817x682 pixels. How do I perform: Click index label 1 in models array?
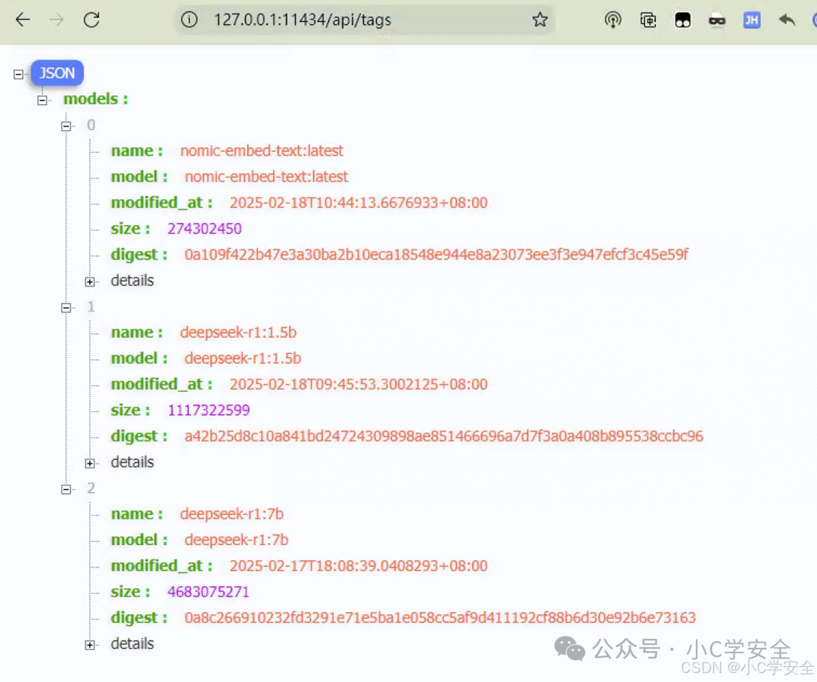click(x=92, y=307)
